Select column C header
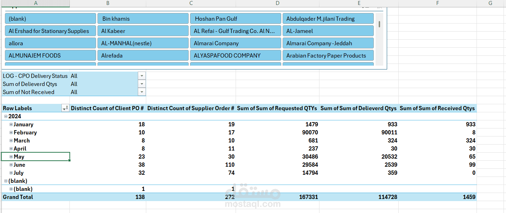Image resolution: width=506 pixels, height=213 pixels. (191, 3)
